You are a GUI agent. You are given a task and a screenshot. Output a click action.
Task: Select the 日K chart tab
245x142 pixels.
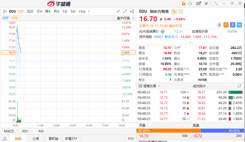click(40, 11)
